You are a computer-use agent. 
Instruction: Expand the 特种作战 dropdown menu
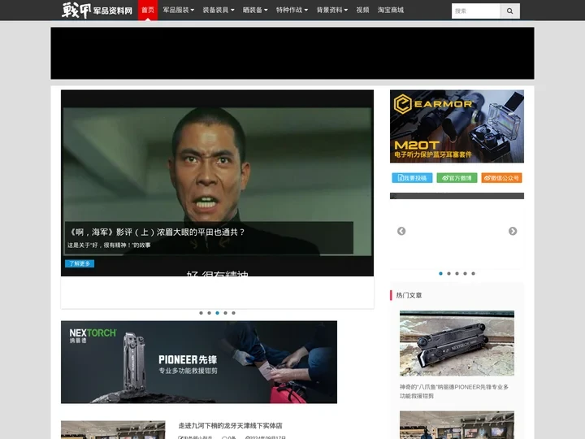click(x=292, y=10)
